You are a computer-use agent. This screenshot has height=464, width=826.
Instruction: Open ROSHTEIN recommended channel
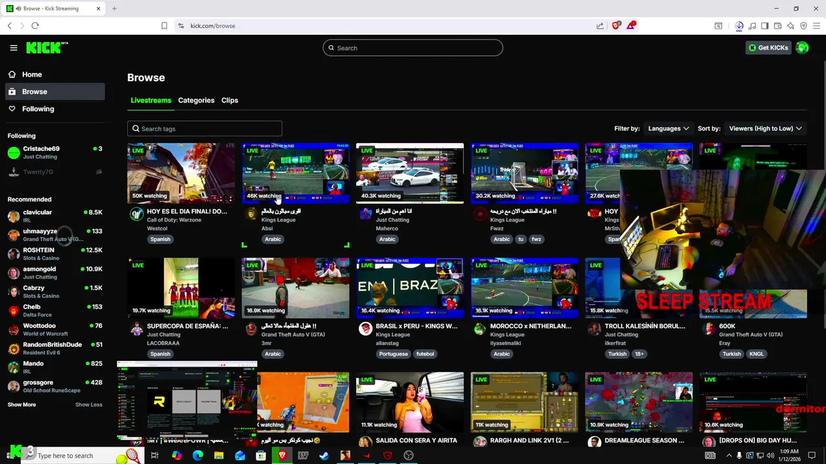pyautogui.click(x=55, y=254)
